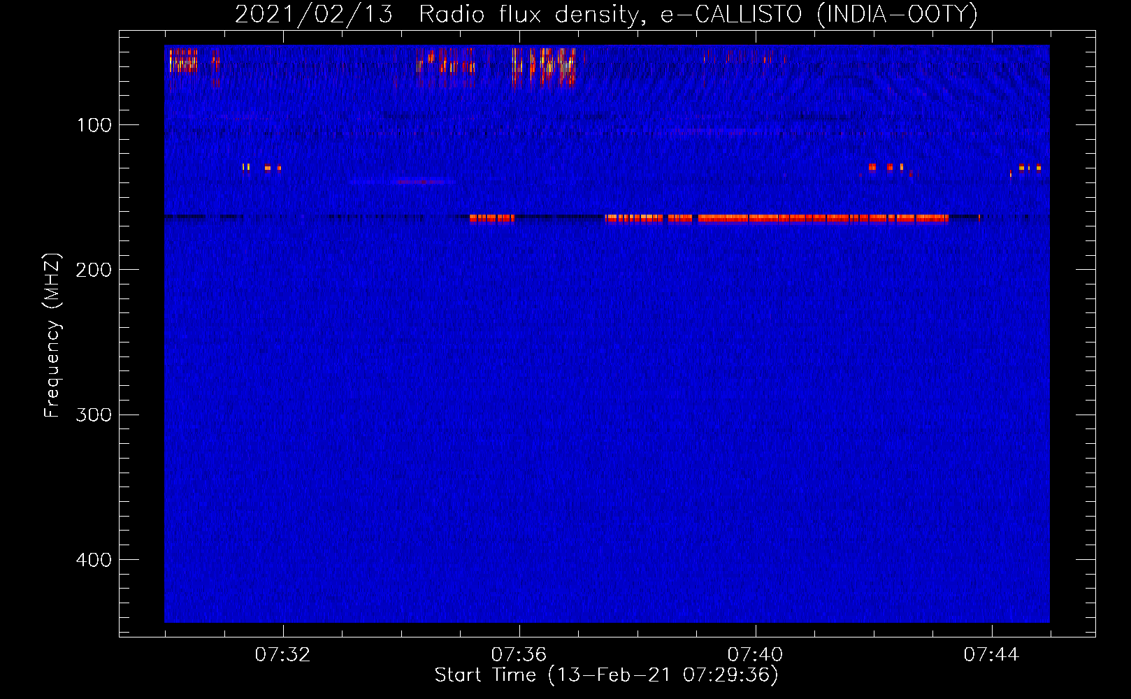Select the 200 frequency tick label

tap(94, 270)
